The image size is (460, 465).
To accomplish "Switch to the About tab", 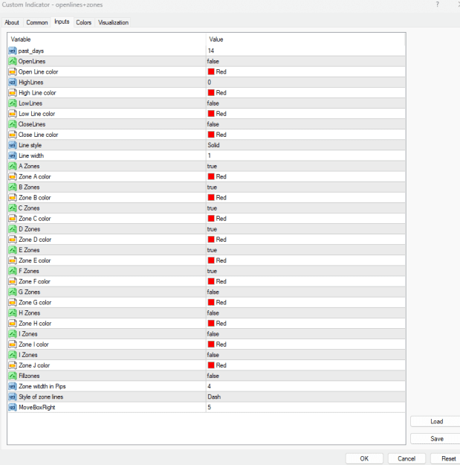I will pos(12,22).
